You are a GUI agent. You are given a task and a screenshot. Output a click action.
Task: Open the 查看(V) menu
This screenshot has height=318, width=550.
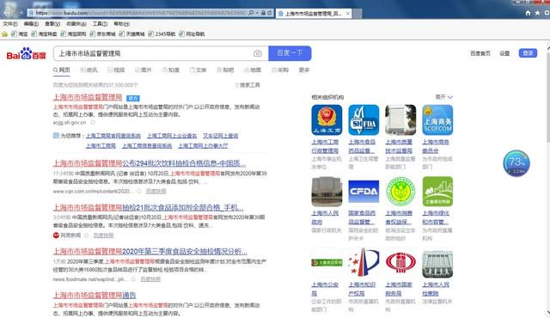pyautogui.click(x=52, y=24)
